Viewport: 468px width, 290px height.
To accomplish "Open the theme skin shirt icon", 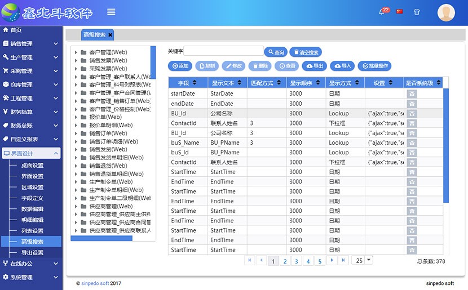I will point(417,12).
